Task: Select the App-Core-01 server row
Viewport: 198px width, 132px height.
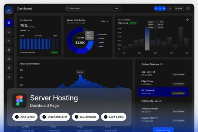Action: (x=163, y=73)
